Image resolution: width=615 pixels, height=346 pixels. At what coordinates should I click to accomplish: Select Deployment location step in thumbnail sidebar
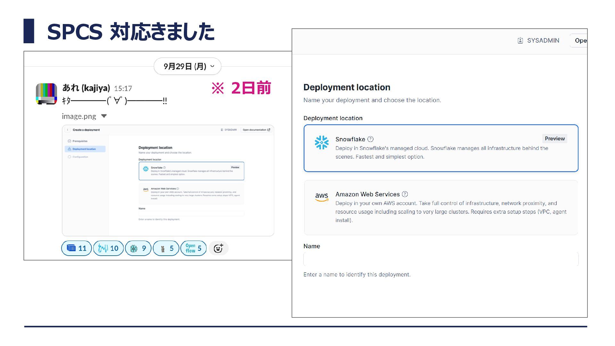[84, 149]
